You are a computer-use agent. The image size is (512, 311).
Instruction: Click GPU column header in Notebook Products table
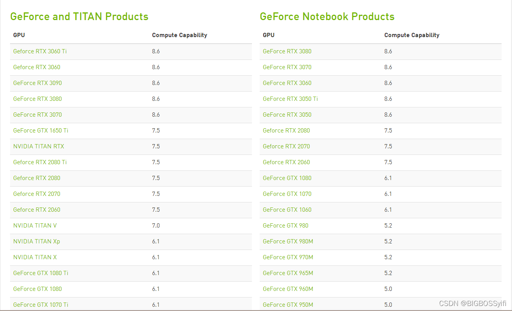pos(269,35)
